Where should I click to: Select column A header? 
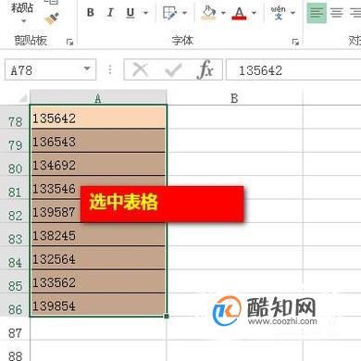coord(98,98)
